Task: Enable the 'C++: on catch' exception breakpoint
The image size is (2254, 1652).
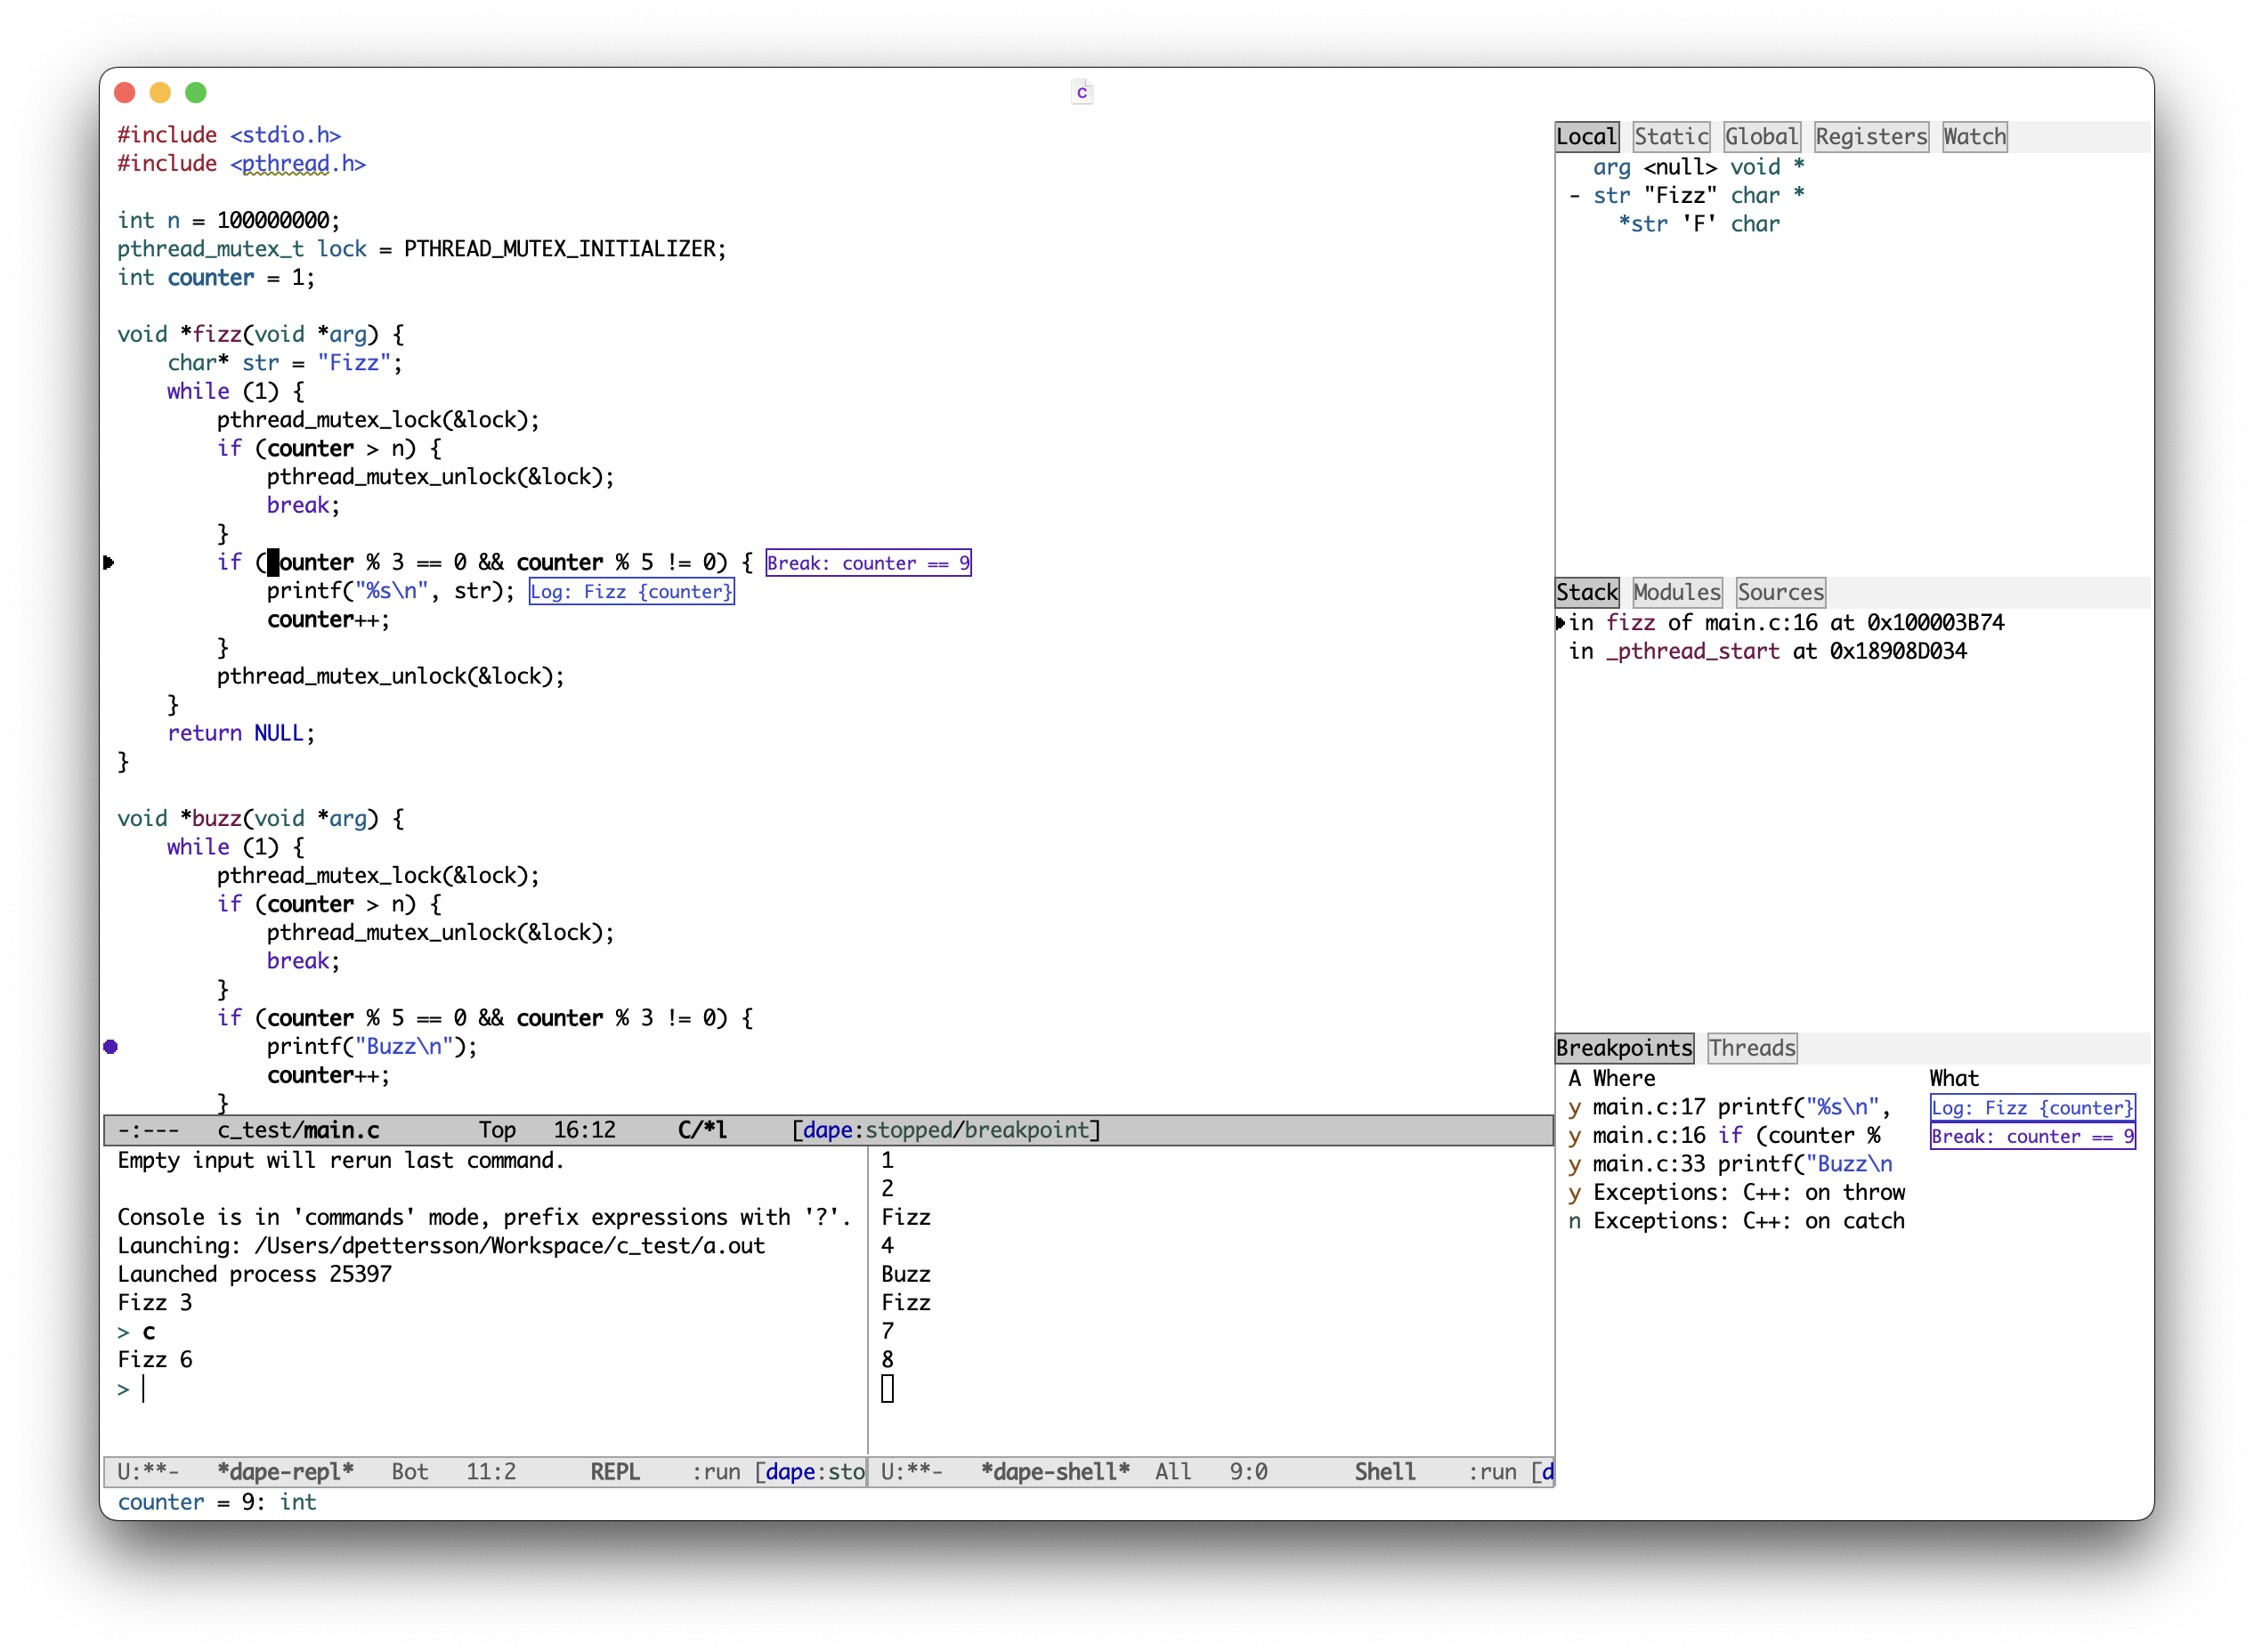Action: pyautogui.click(x=1574, y=1221)
